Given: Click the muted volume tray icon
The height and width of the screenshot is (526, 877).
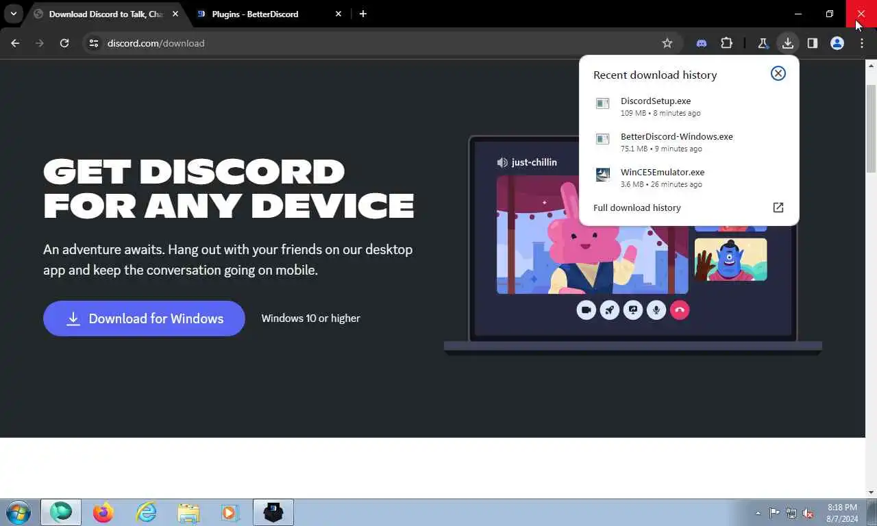Looking at the screenshot, I should point(808,513).
